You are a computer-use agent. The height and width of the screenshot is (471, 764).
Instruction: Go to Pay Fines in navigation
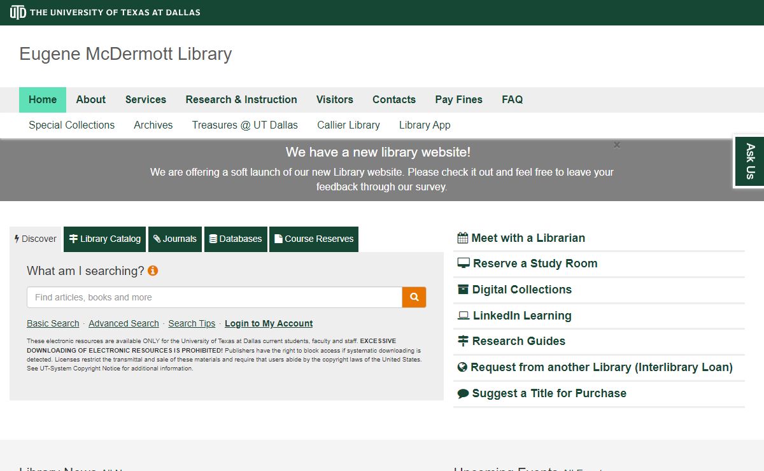[458, 100]
